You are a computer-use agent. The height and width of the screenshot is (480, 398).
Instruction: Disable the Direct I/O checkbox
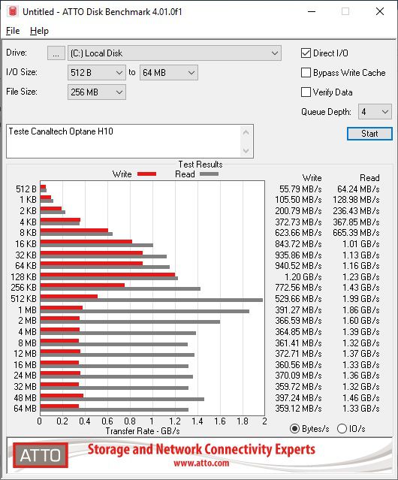[x=306, y=53]
